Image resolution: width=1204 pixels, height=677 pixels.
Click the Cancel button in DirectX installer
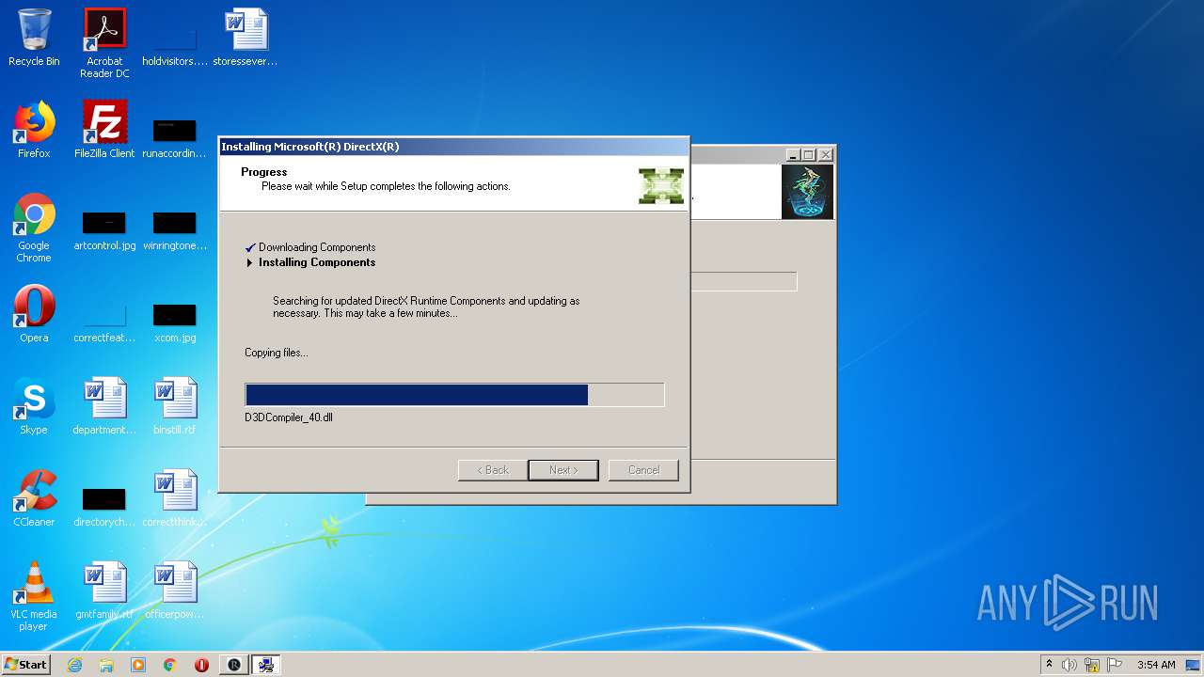click(x=643, y=470)
